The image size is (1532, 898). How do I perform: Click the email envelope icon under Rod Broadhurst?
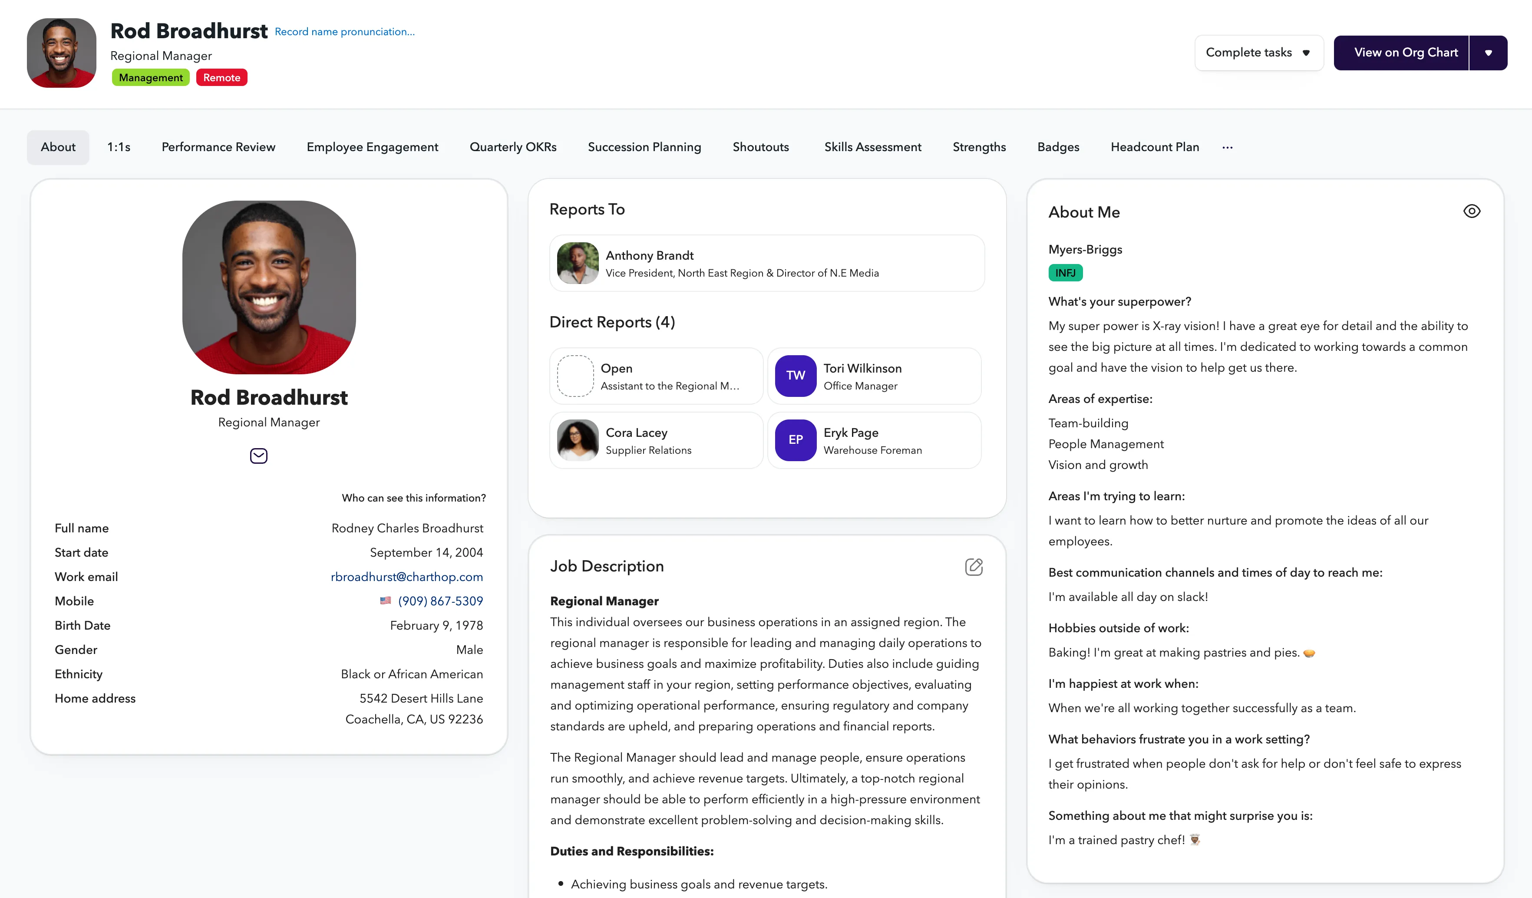(x=258, y=456)
